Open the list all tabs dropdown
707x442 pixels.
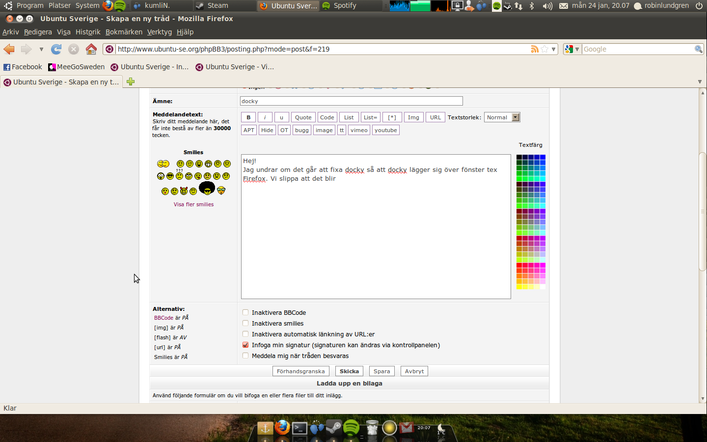(700, 82)
